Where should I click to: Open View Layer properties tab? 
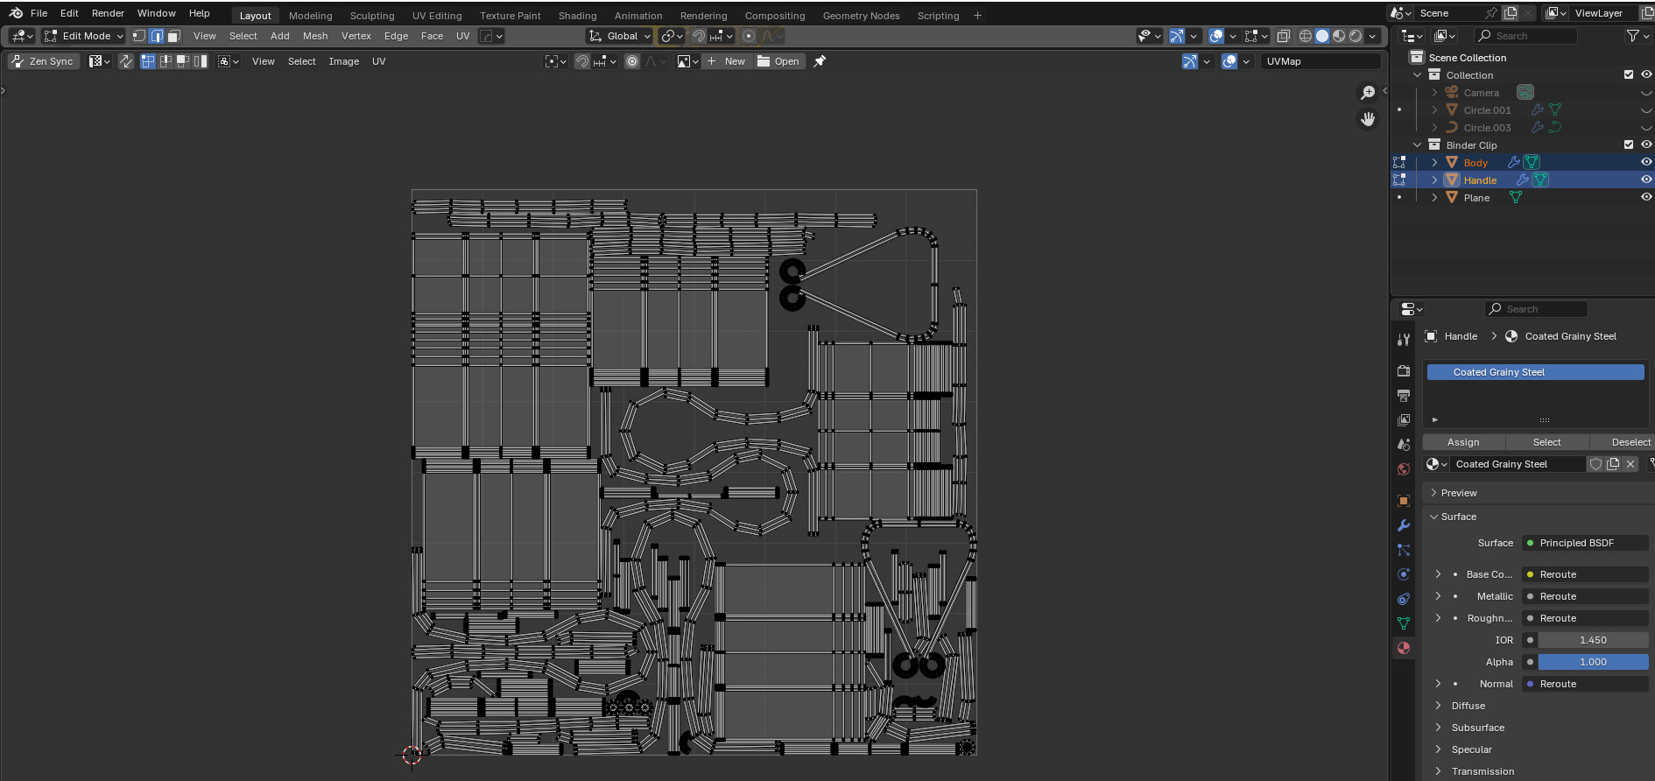click(1404, 420)
